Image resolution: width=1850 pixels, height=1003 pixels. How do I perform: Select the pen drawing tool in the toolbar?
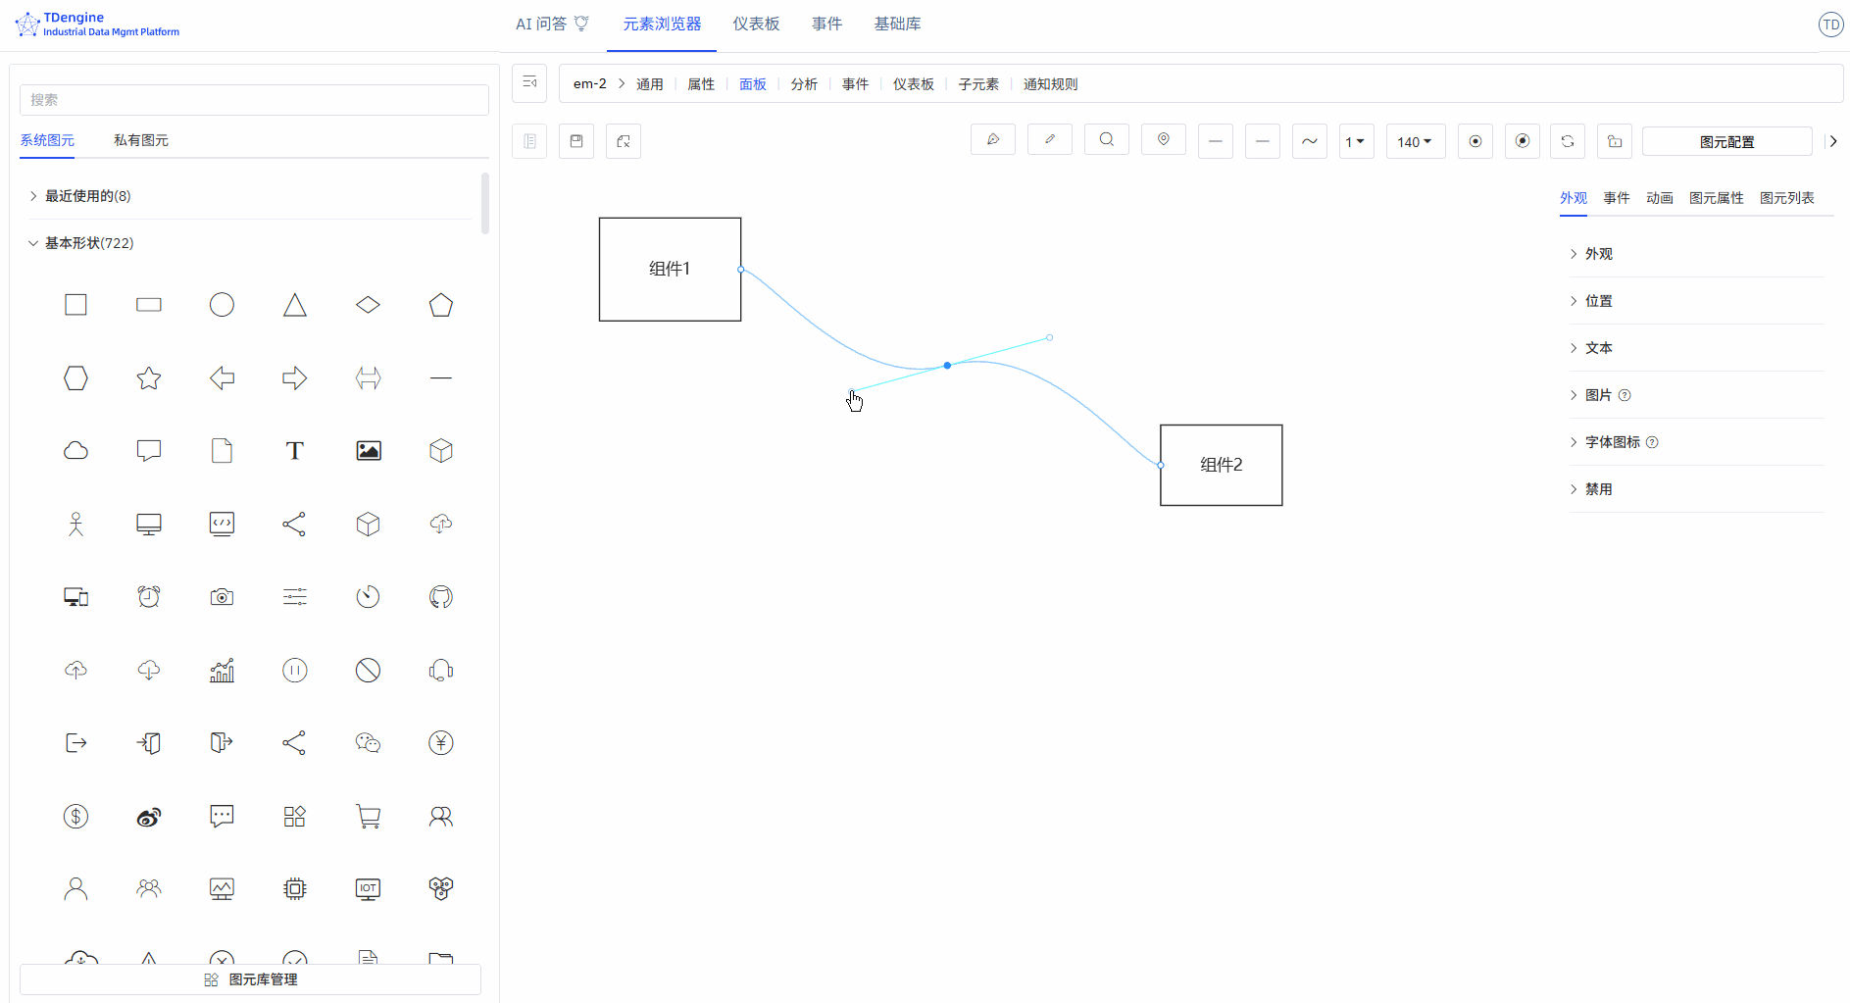(993, 140)
